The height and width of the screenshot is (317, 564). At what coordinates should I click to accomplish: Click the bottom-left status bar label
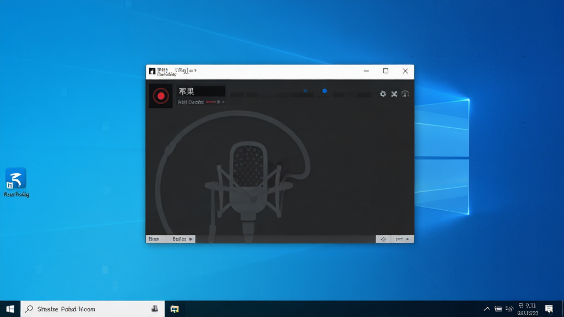pos(154,239)
